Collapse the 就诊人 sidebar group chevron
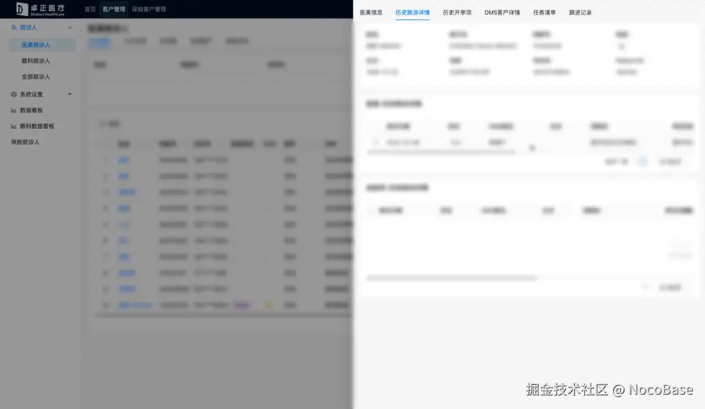705x409 pixels. point(69,28)
